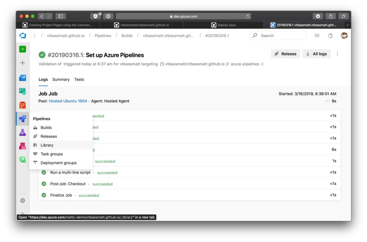Click the Release button
367x242 pixels.
pyautogui.click(x=285, y=54)
